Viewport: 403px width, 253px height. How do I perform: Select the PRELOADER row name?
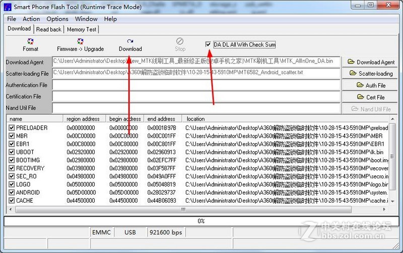pos(32,128)
